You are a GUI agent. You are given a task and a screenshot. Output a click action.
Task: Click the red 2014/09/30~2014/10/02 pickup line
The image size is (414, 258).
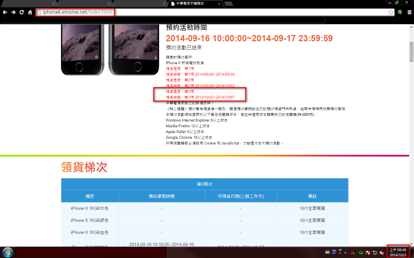[x=200, y=85]
